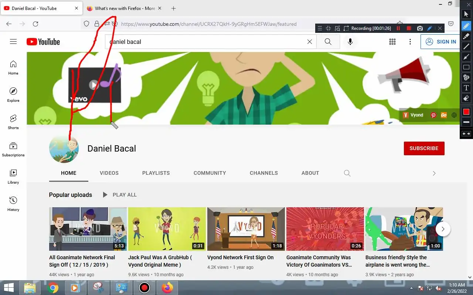Subscribe to Daniel Bacal channel
This screenshot has width=473, height=295.
[x=424, y=148]
